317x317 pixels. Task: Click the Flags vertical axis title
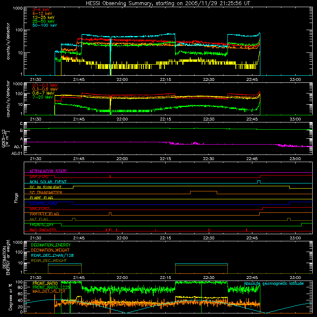[x=16, y=198]
